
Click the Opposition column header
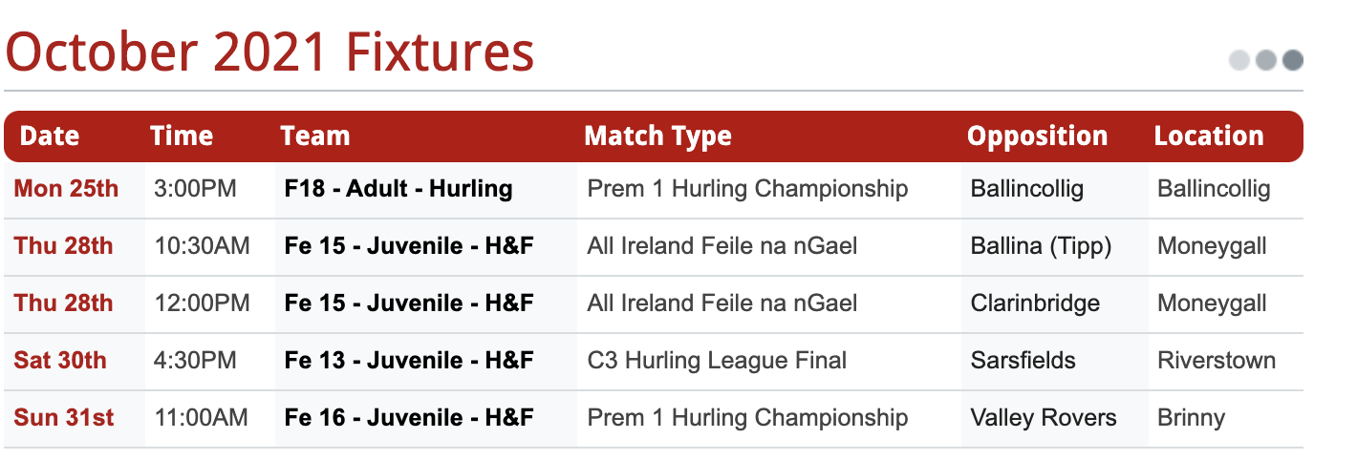pyautogui.click(x=1037, y=136)
